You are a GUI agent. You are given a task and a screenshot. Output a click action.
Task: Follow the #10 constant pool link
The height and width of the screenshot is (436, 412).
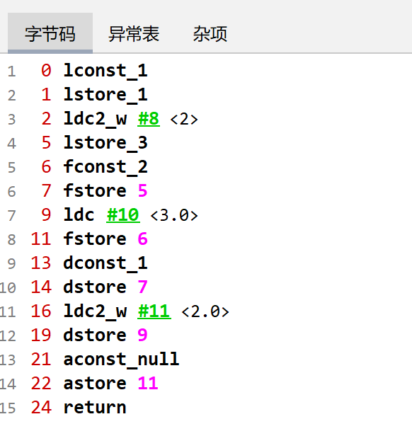click(x=123, y=215)
